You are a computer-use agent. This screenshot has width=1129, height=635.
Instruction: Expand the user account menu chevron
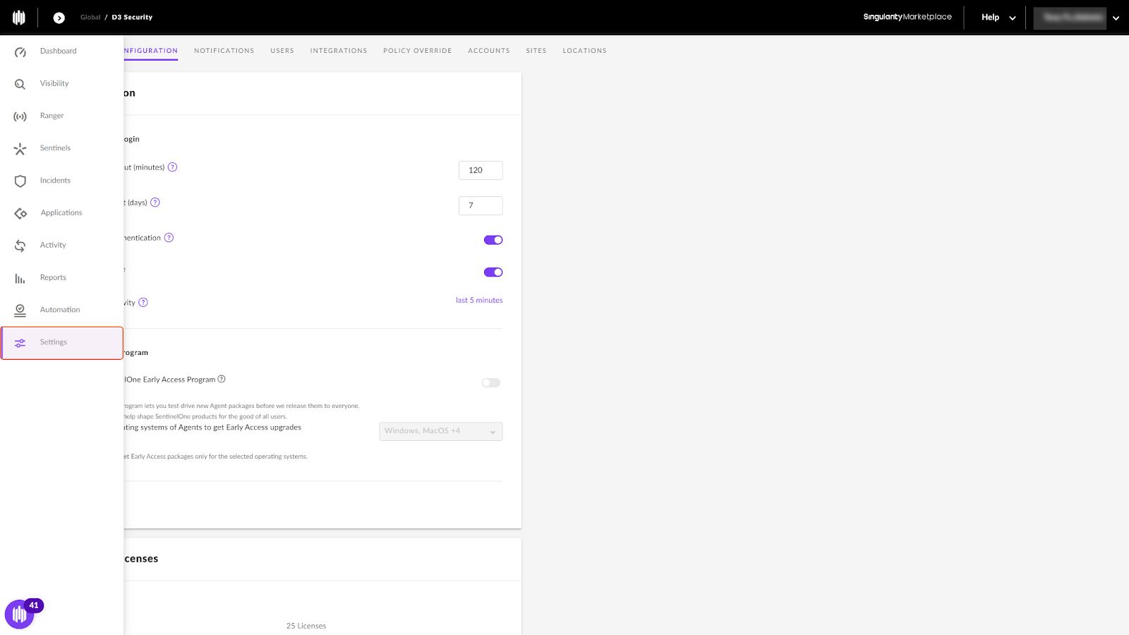click(x=1116, y=18)
